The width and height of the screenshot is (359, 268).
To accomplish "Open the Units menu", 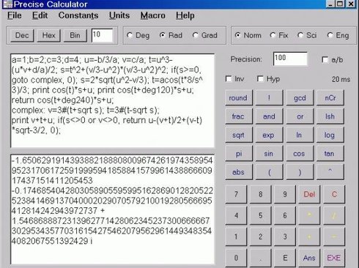I will (x=119, y=15).
